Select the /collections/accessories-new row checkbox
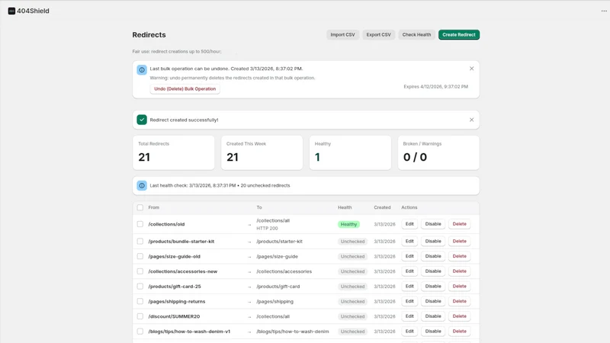610x343 pixels. [140, 271]
